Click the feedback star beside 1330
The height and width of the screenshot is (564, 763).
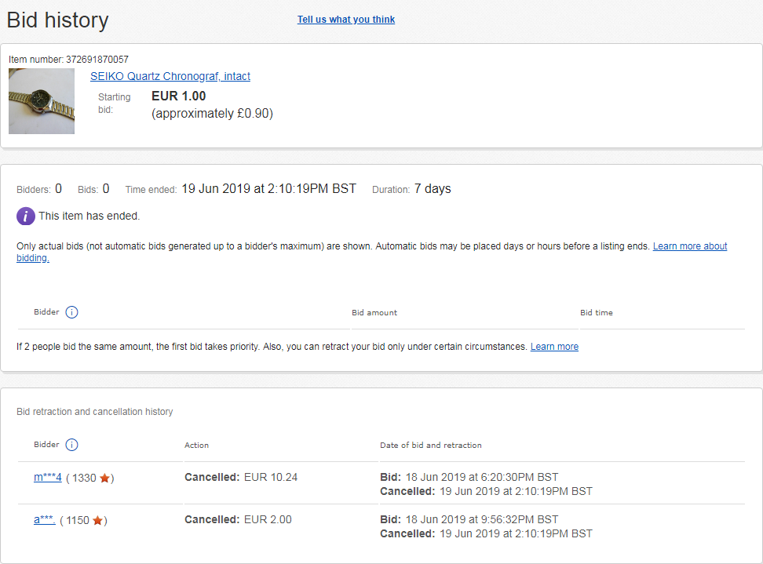coord(104,478)
